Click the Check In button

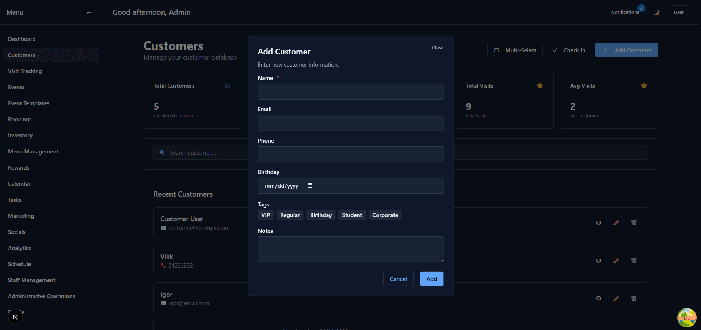point(569,50)
